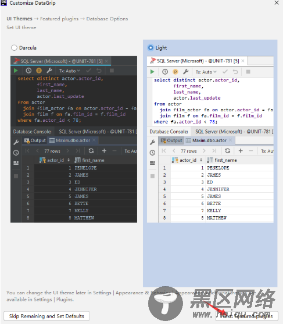This screenshot has height=324, width=283.
Task: Click Skip Remaining and Set Defaults
Action: pyautogui.click(x=46, y=316)
